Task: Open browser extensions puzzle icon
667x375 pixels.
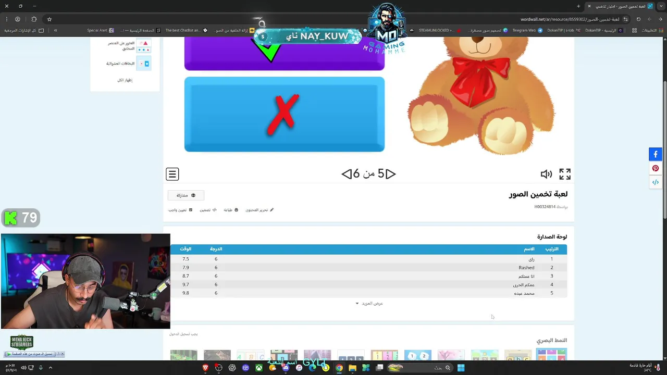Action: click(x=34, y=19)
